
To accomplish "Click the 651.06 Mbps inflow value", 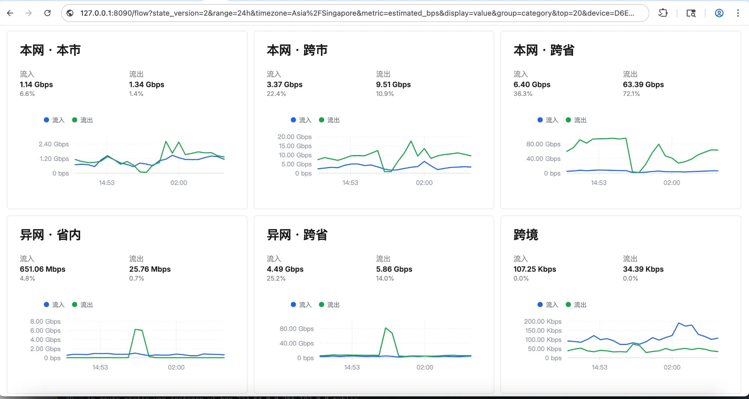I will click(42, 269).
